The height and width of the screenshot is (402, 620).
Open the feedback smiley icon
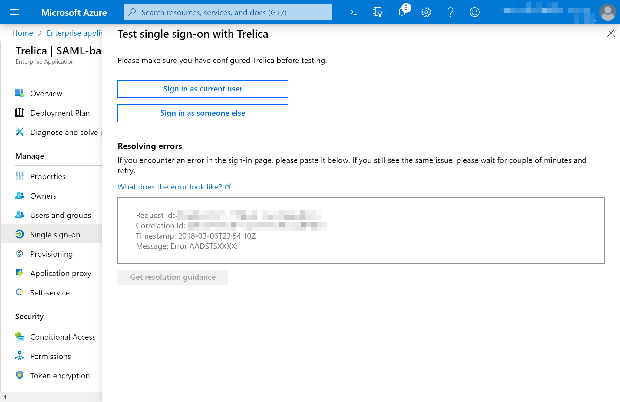click(475, 12)
